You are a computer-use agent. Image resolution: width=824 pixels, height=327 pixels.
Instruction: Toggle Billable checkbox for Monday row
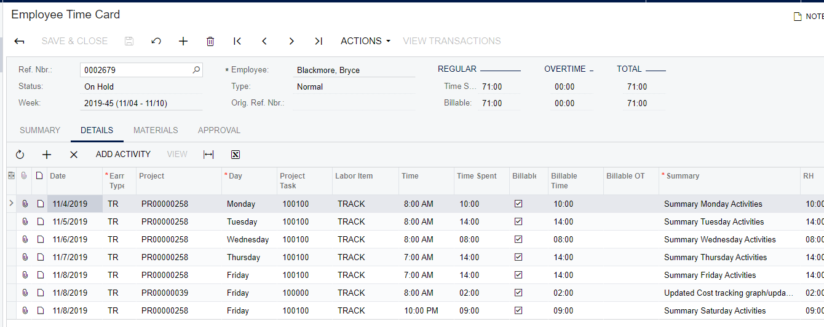pos(518,204)
